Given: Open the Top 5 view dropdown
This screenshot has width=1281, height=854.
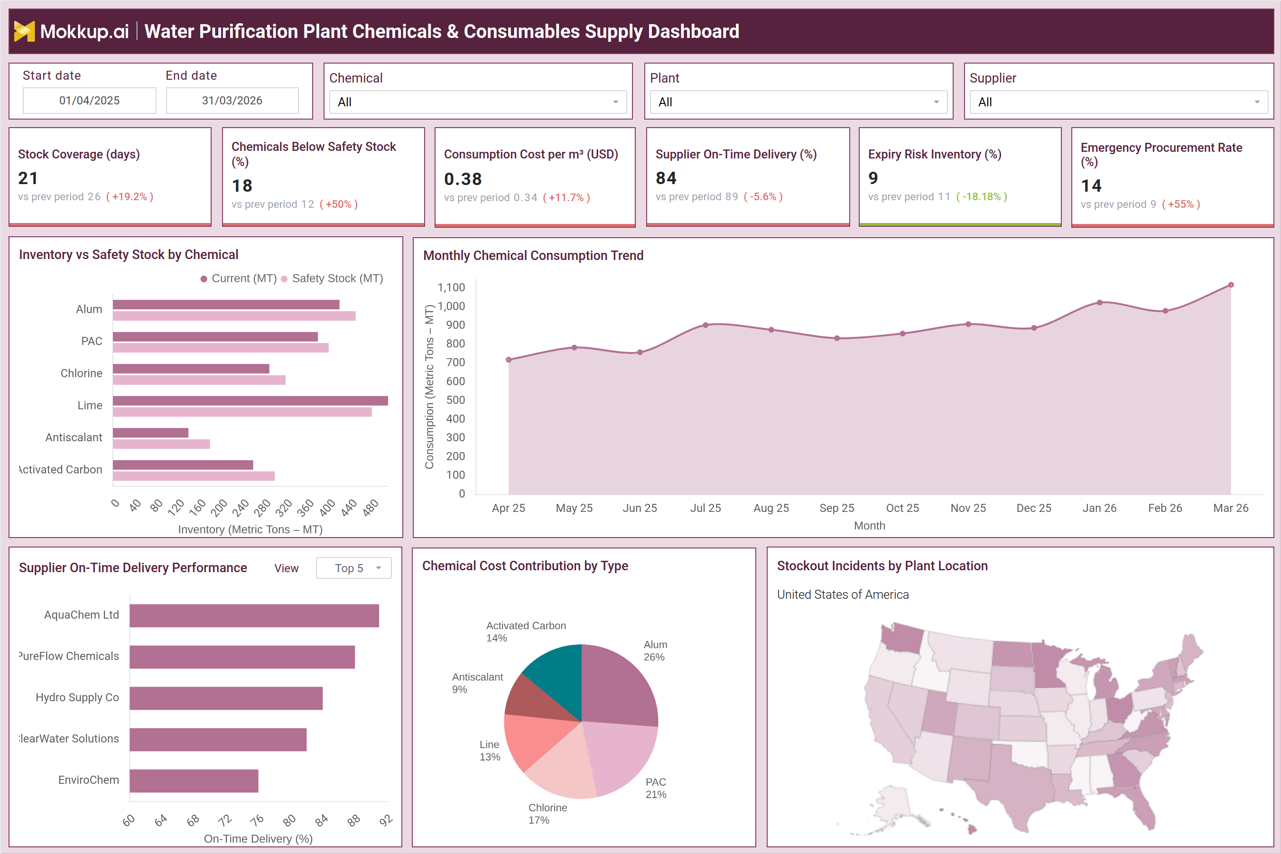Looking at the screenshot, I should (353, 568).
